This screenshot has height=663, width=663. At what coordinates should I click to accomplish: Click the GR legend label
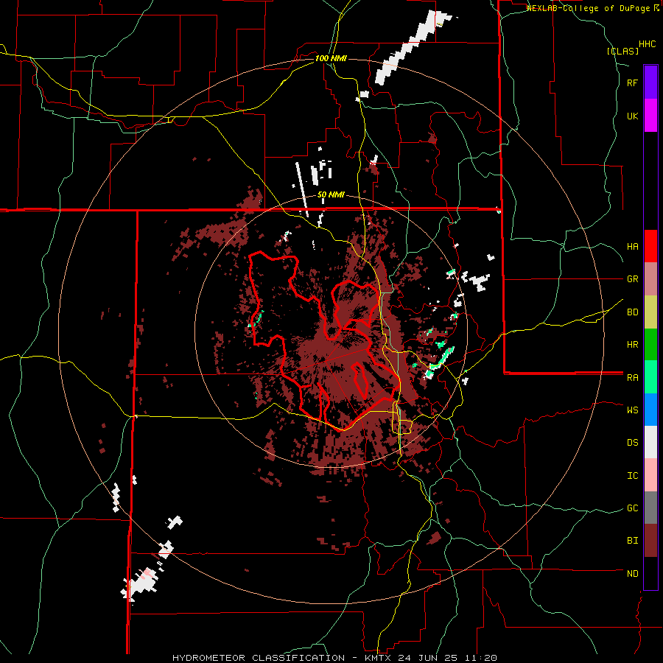tap(632, 279)
